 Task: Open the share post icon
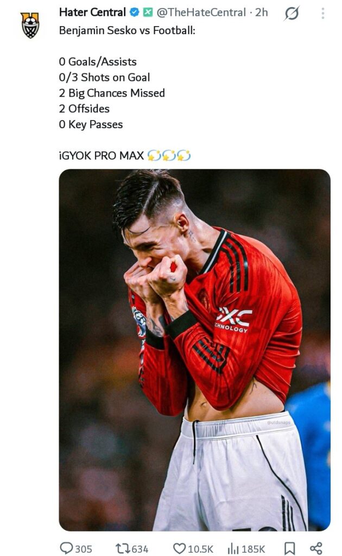click(x=316, y=548)
